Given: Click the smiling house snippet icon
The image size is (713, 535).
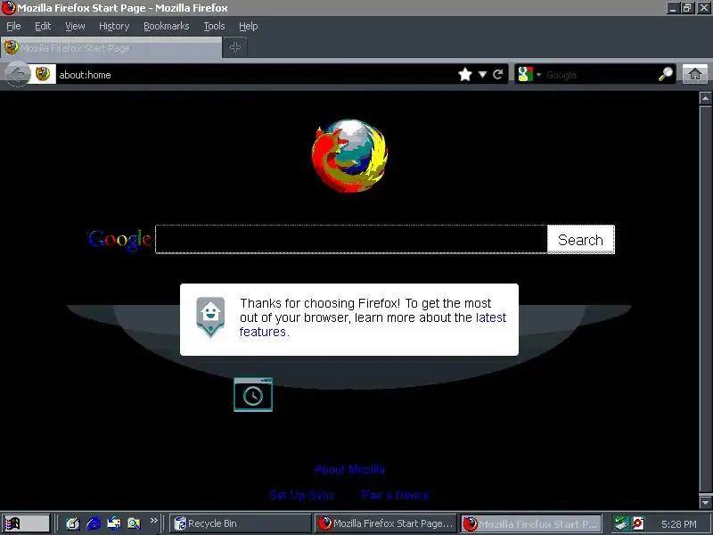Looking at the screenshot, I should point(210,317).
